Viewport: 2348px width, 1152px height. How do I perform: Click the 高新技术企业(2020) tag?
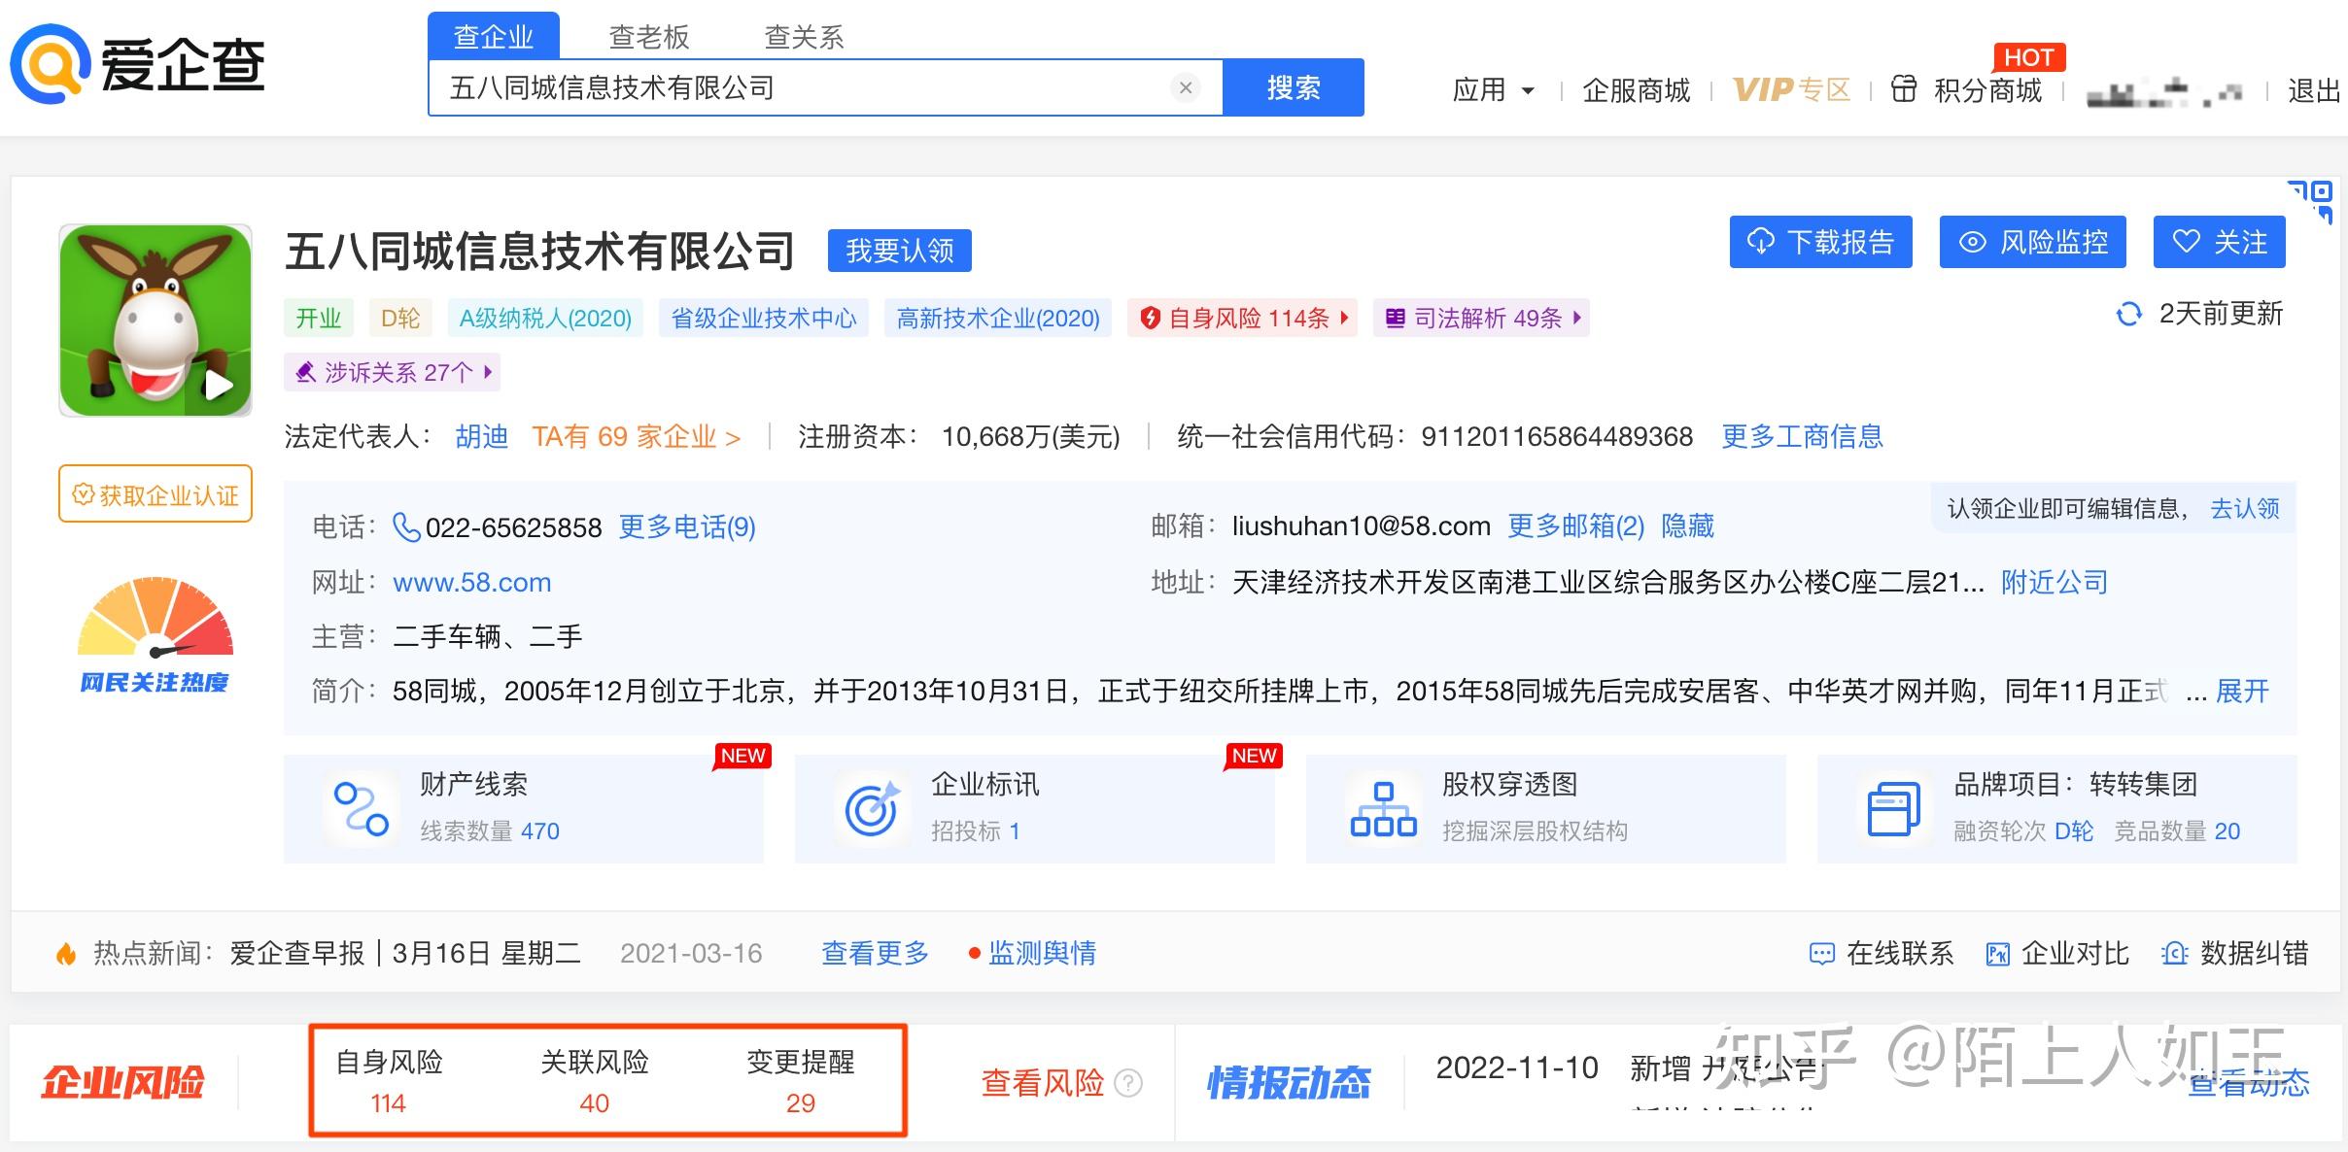(x=998, y=318)
